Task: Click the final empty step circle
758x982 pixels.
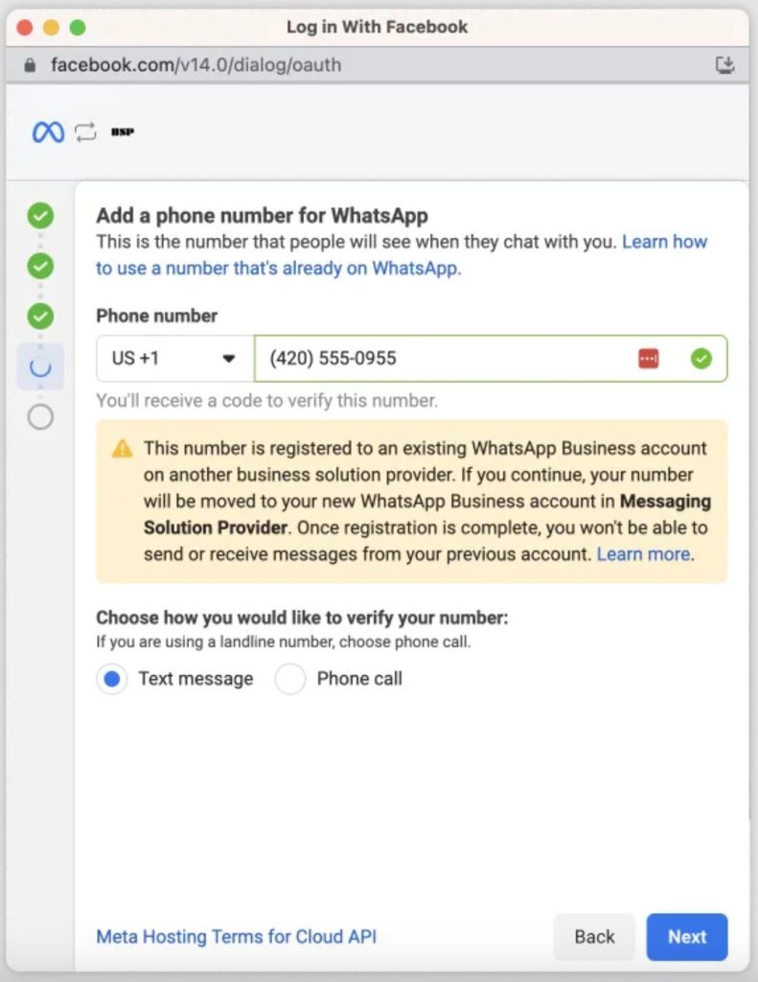Action: pyautogui.click(x=40, y=417)
